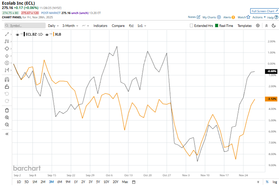This screenshot has width=279, height=187.
Task: Click the XLB orange color bar
Action: click(54, 34)
